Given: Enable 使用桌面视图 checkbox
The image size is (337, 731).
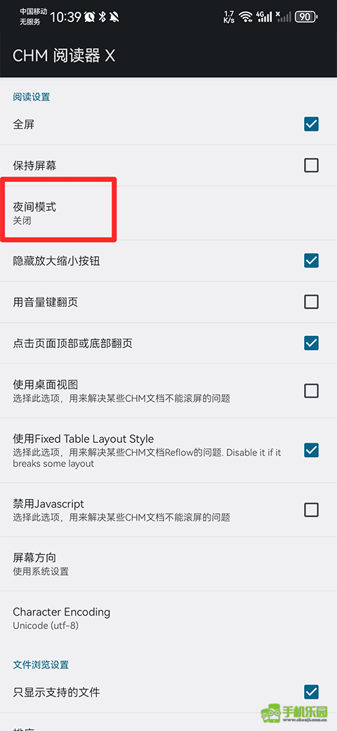Looking at the screenshot, I should (x=311, y=391).
